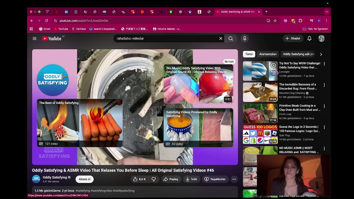Open the apps grid in bookmarks bar
Viewport: 354px width, 199px height.
point(31,29)
